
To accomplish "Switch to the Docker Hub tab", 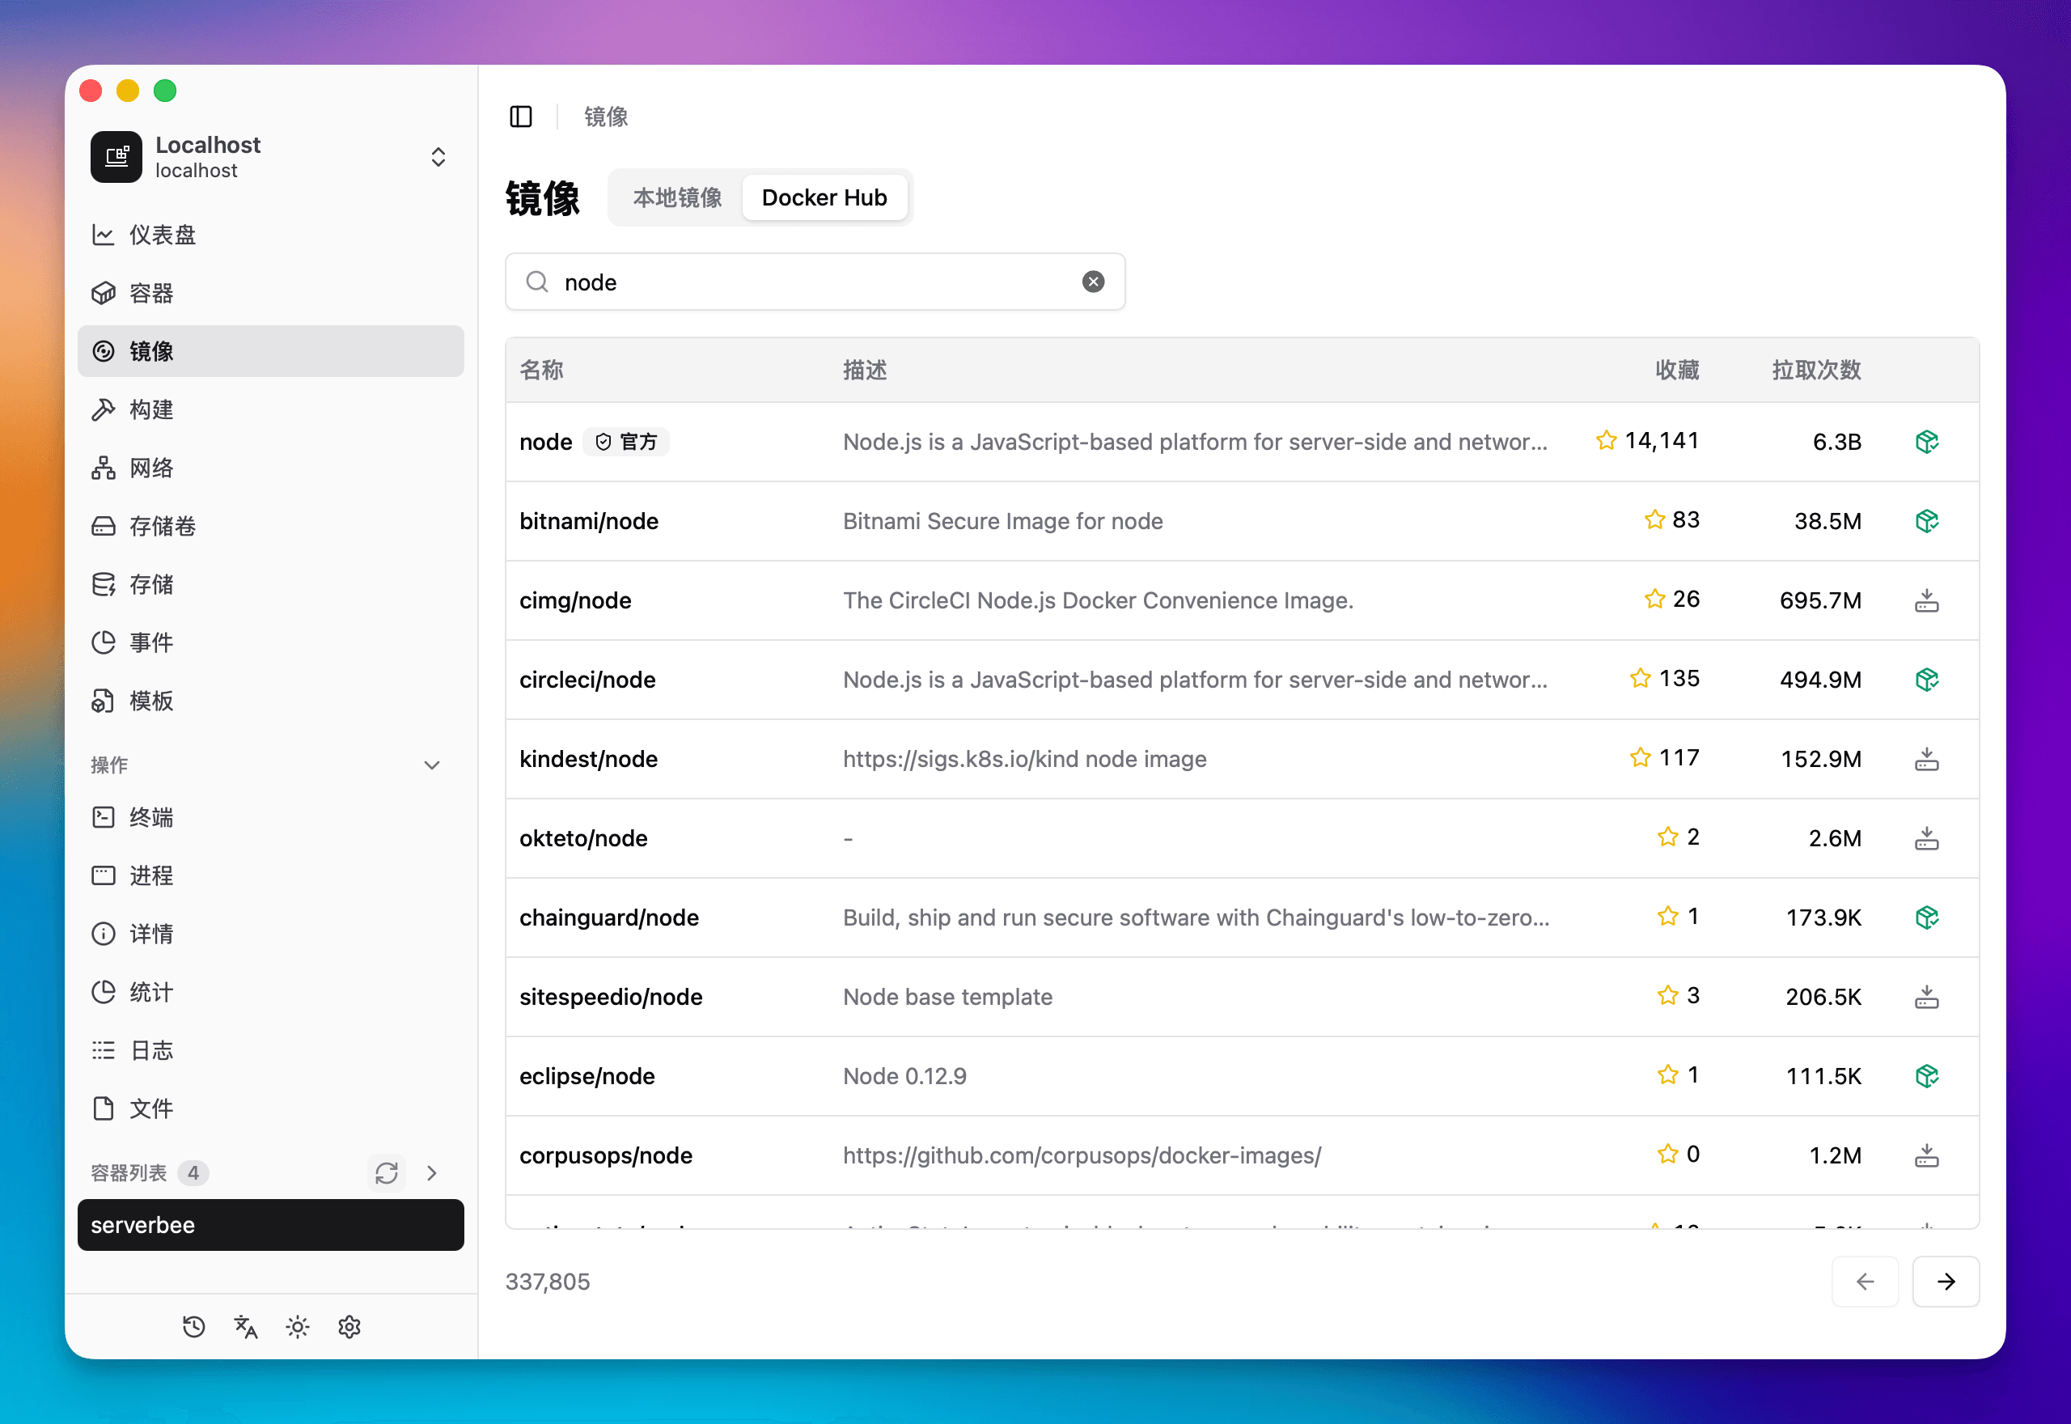I will coord(824,197).
